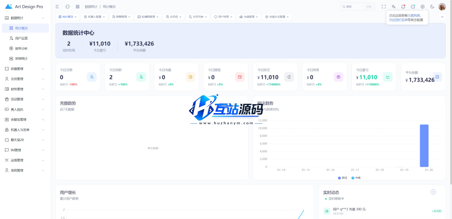The width and height of the screenshot is (452, 219).
Task: Click the page vertical scrollbar
Action: pos(451,92)
